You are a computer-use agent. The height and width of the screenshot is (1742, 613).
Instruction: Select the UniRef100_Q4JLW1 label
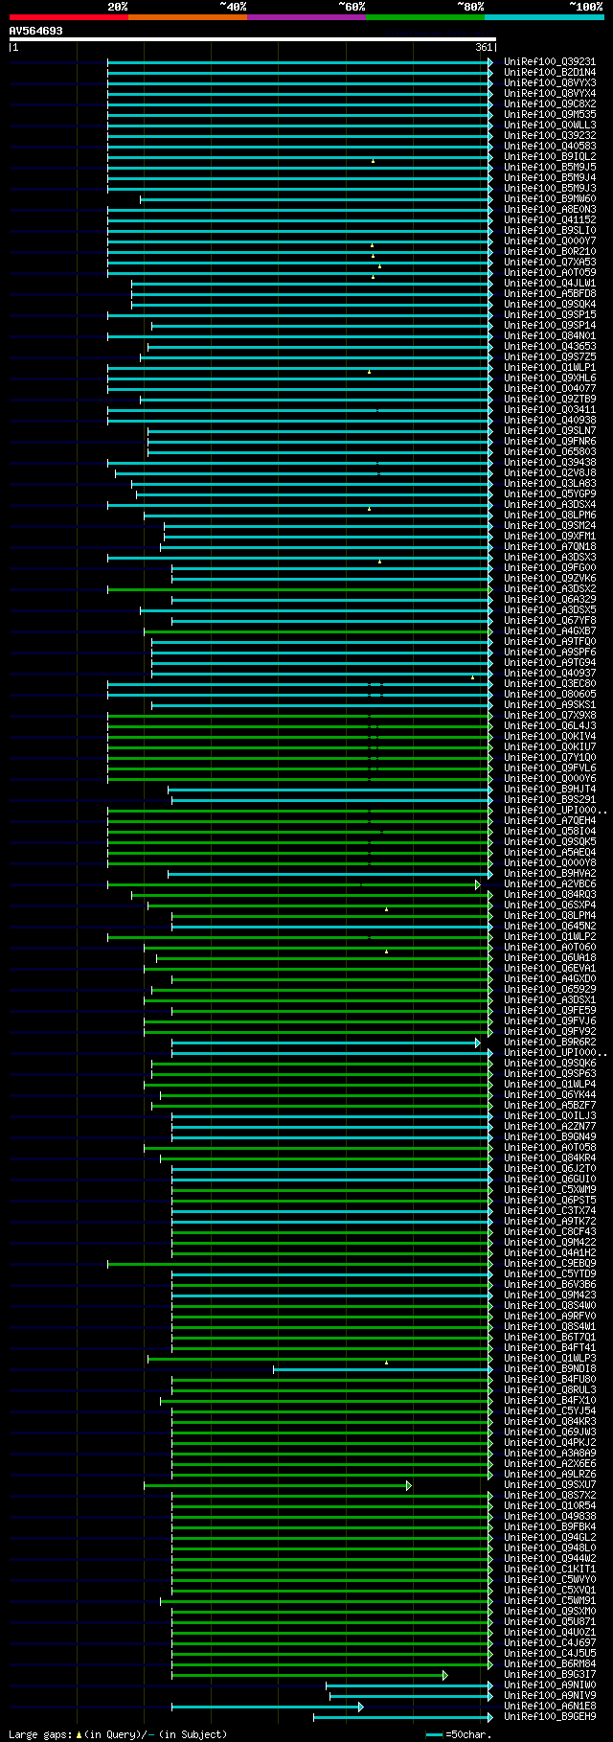550,284
